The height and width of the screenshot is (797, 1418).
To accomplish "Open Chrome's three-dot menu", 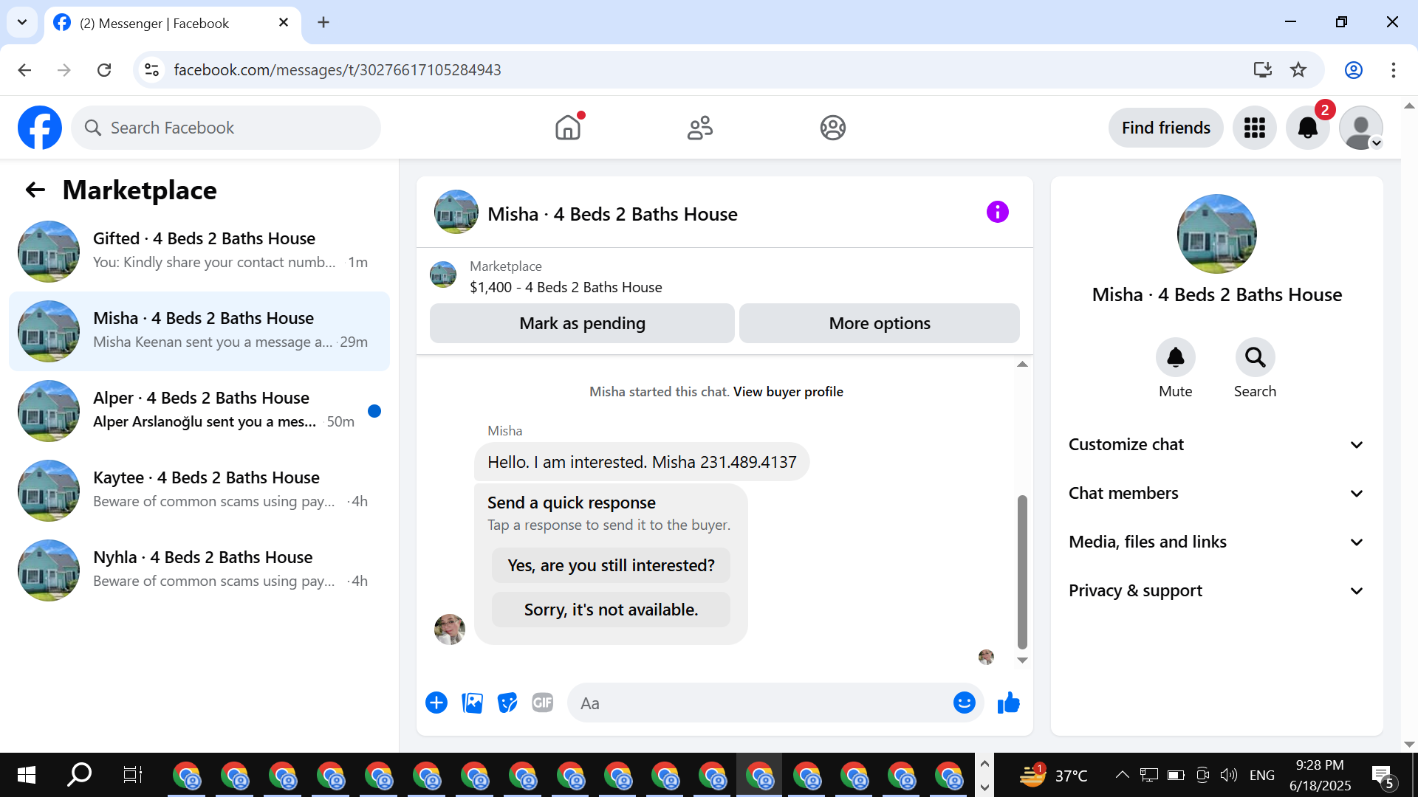I will 1393,70.
